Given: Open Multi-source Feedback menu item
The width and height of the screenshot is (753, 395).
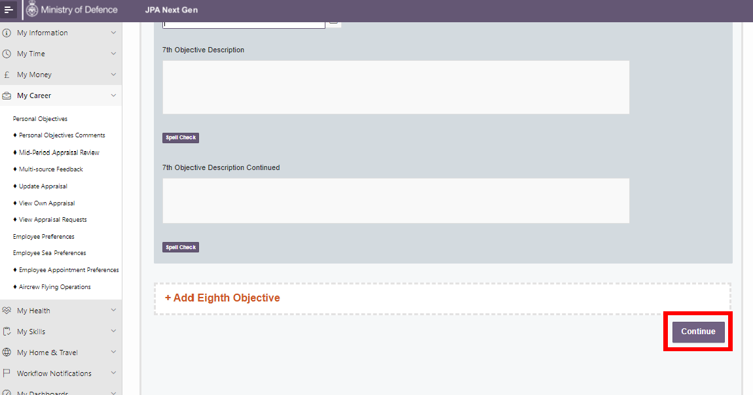Looking at the screenshot, I should point(51,169).
